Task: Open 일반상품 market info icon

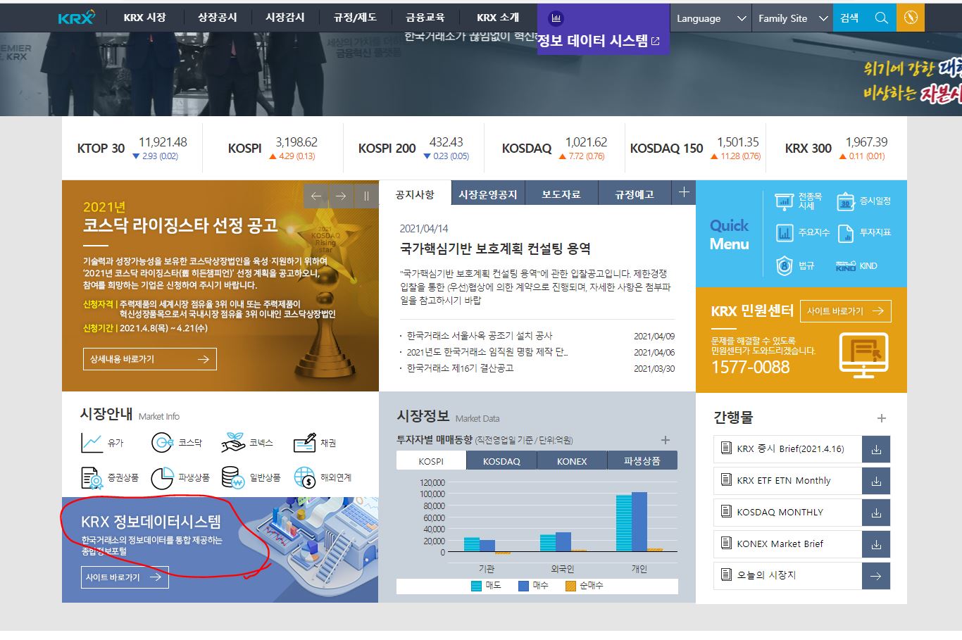Action: point(233,477)
